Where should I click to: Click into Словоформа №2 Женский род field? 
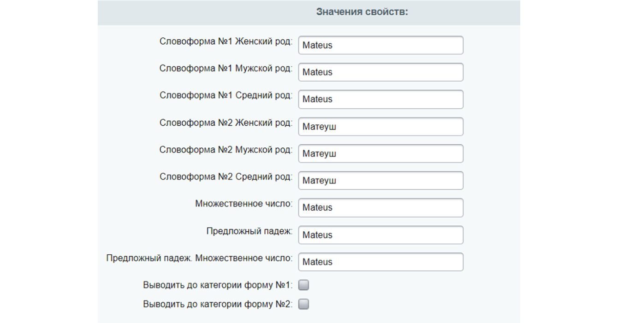380,127
